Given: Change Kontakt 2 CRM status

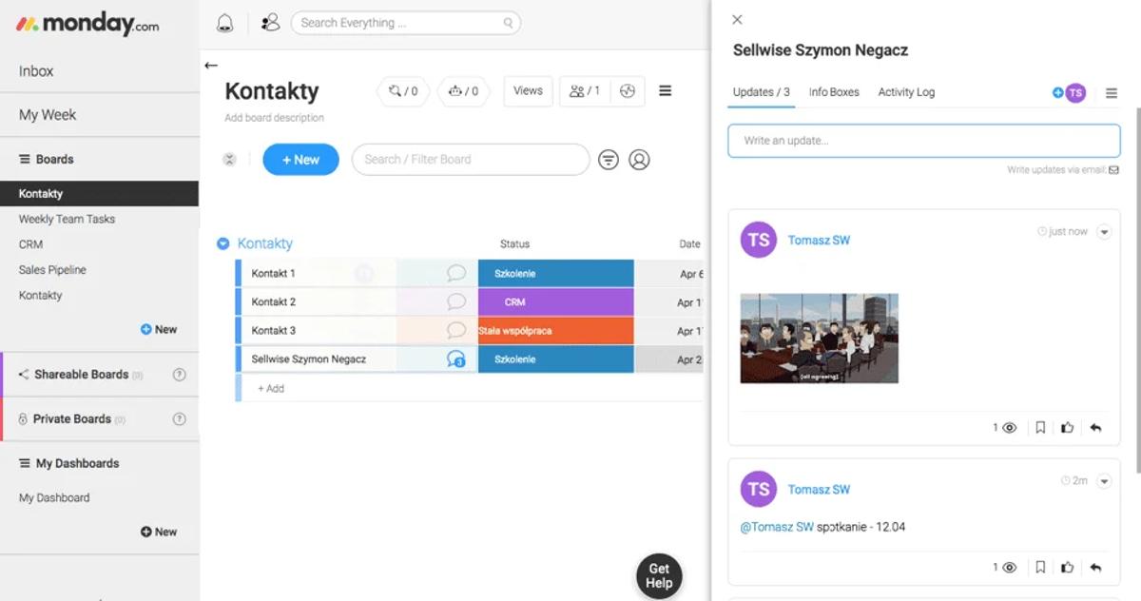Looking at the screenshot, I should pyautogui.click(x=556, y=301).
